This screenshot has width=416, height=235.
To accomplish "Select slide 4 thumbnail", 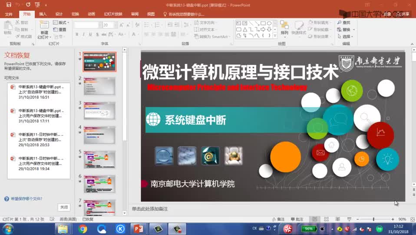I will (x=99, y=135).
